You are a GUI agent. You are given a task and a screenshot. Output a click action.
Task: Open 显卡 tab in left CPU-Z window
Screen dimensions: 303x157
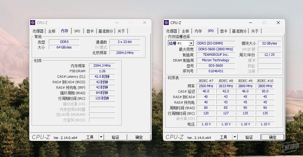pyautogui.click(x=90, y=31)
